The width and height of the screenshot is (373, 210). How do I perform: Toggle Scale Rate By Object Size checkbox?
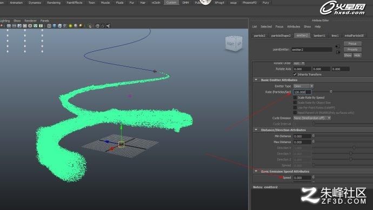coord(295,103)
